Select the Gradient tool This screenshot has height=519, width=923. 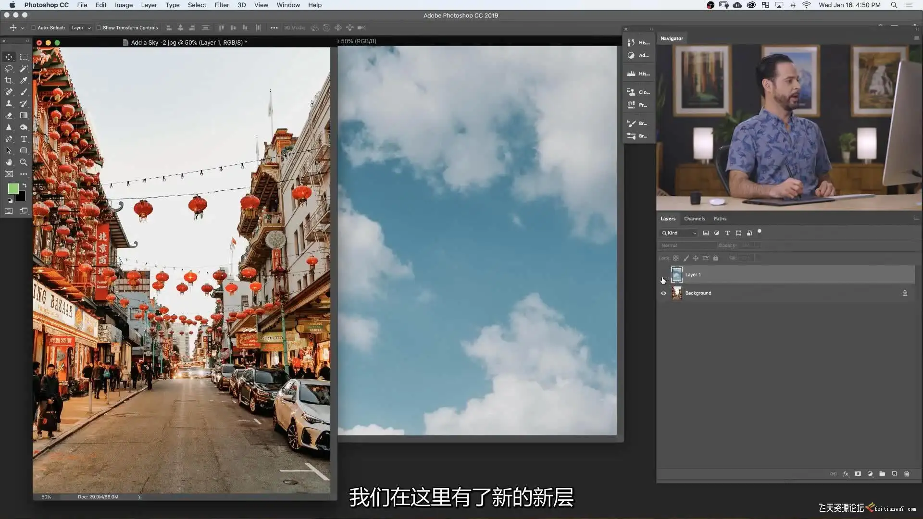pyautogui.click(x=24, y=116)
